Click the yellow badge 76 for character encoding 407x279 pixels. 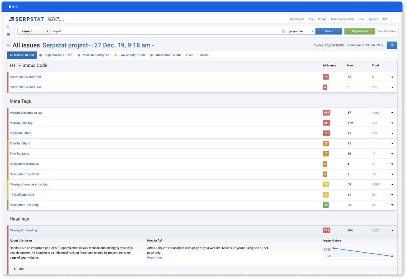coord(326,184)
